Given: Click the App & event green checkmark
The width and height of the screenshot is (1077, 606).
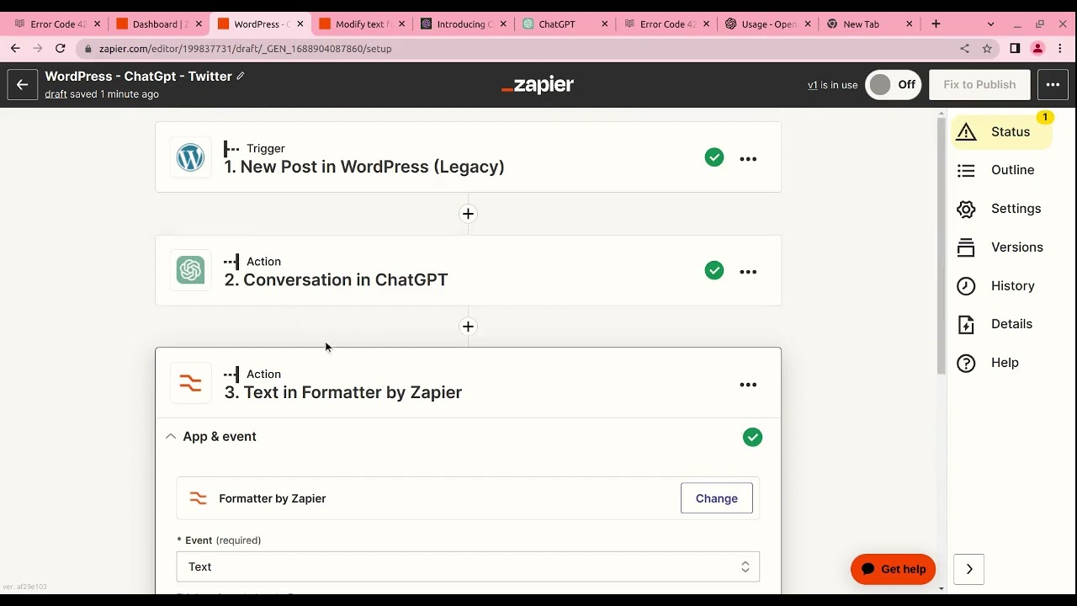Looking at the screenshot, I should click(x=753, y=437).
